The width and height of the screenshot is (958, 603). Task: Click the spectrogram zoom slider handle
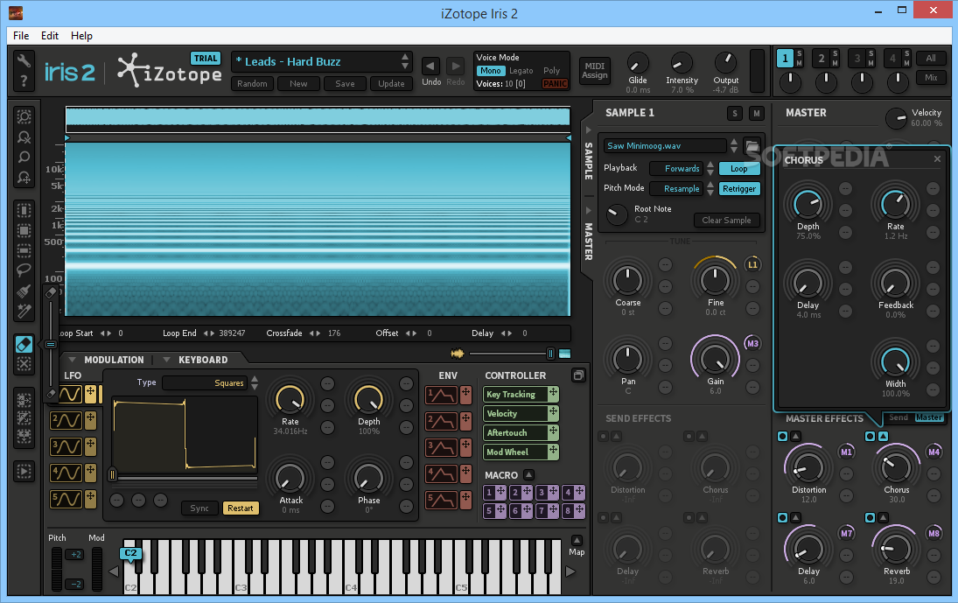pos(550,353)
